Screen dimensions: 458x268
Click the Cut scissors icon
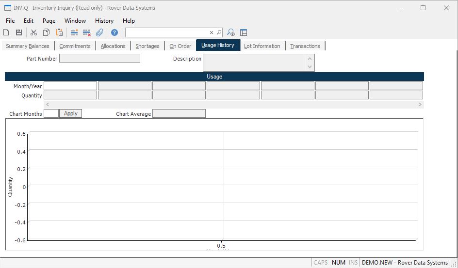(x=33, y=32)
